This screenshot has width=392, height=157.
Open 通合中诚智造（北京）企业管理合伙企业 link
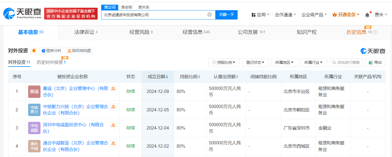tap(76, 146)
